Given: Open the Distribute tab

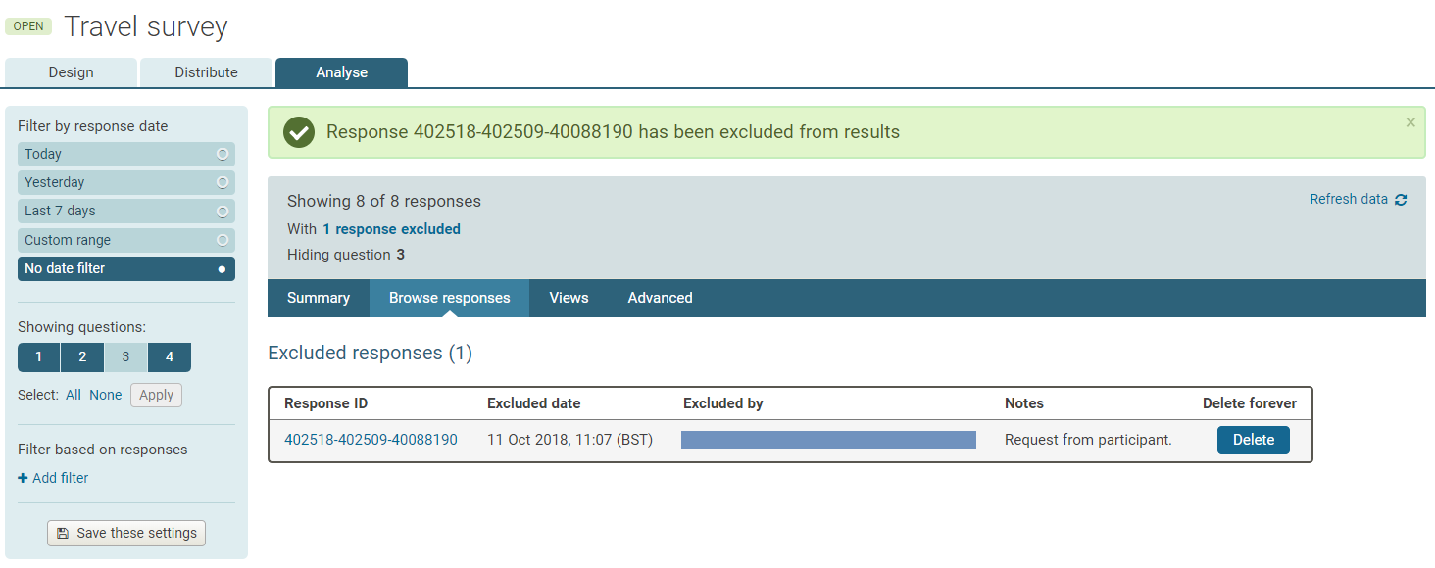Looking at the screenshot, I should [206, 72].
